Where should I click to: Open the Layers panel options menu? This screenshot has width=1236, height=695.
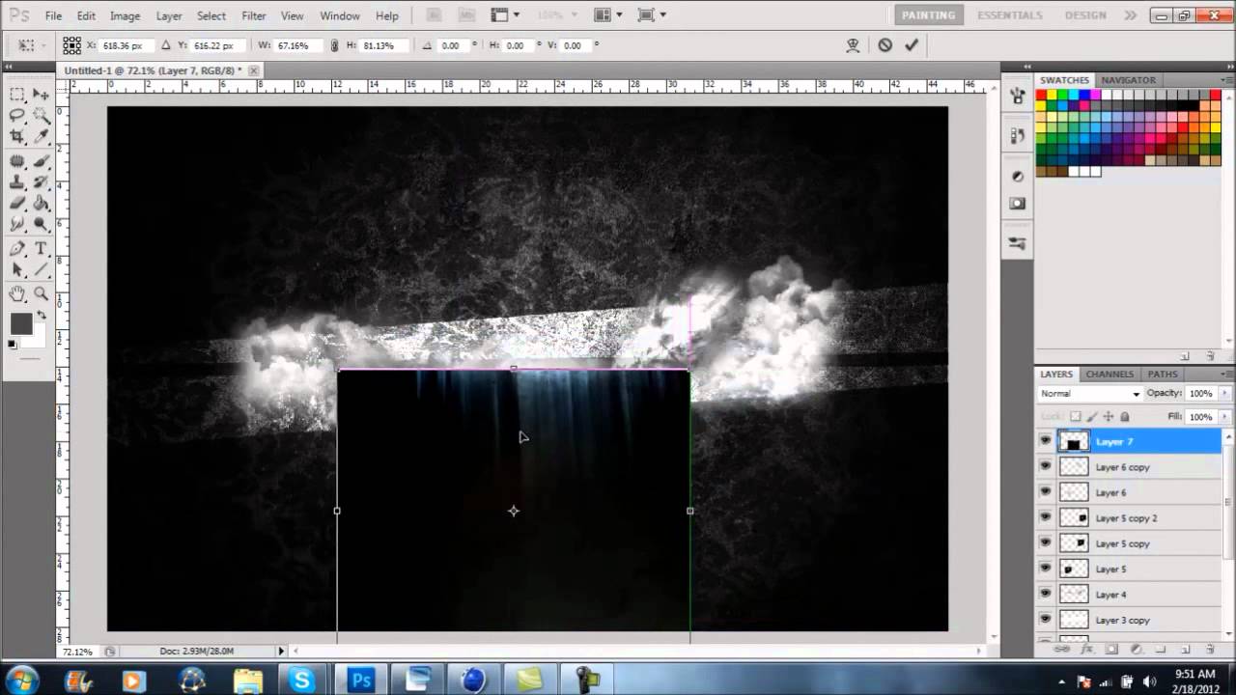(1226, 374)
